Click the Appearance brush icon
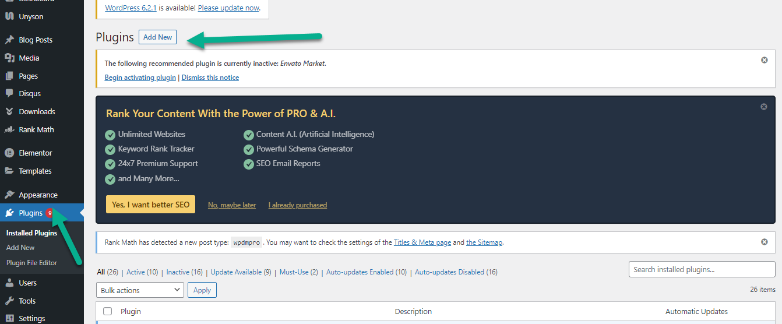The height and width of the screenshot is (324, 782). pyautogui.click(x=9, y=195)
